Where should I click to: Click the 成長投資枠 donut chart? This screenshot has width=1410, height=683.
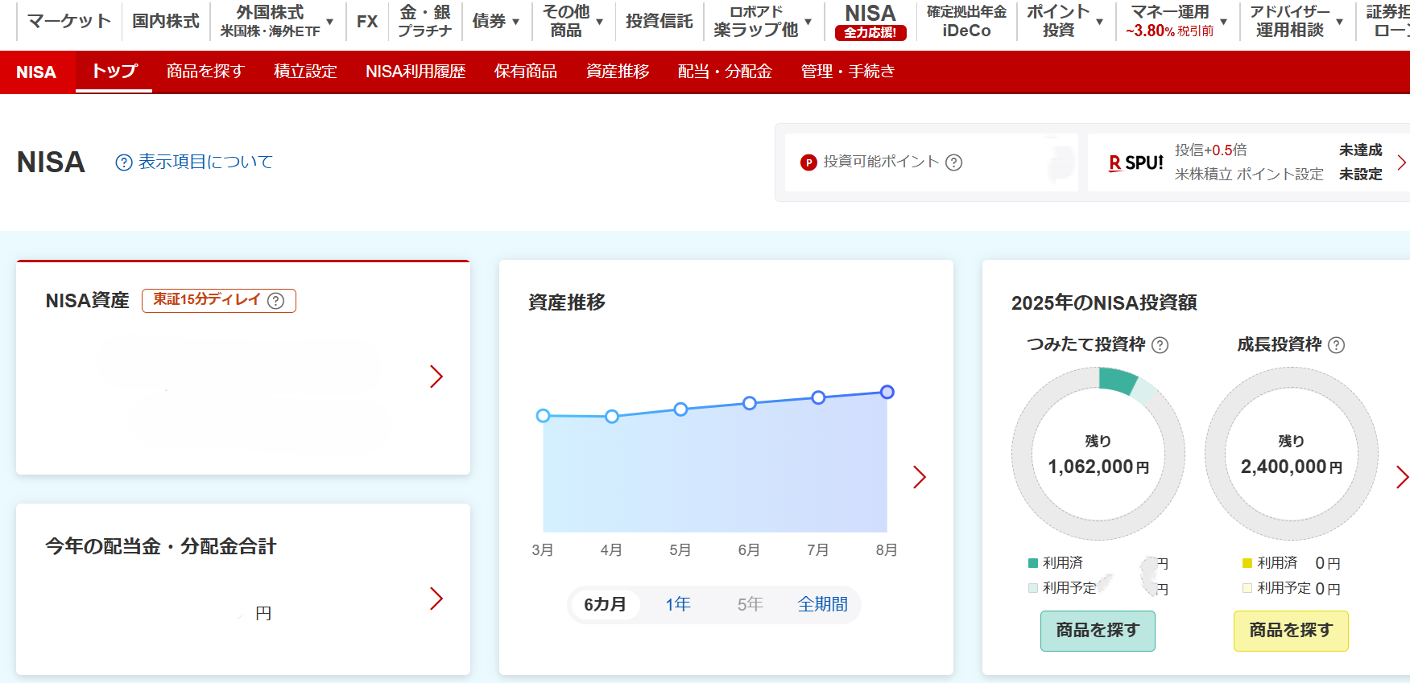(x=1291, y=454)
